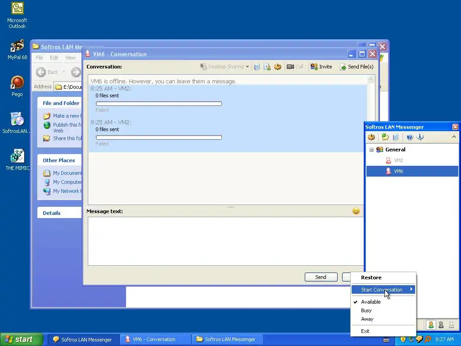Screen dimensions: 461x346
Task: Click the security shield tray icon
Action: tap(403, 340)
